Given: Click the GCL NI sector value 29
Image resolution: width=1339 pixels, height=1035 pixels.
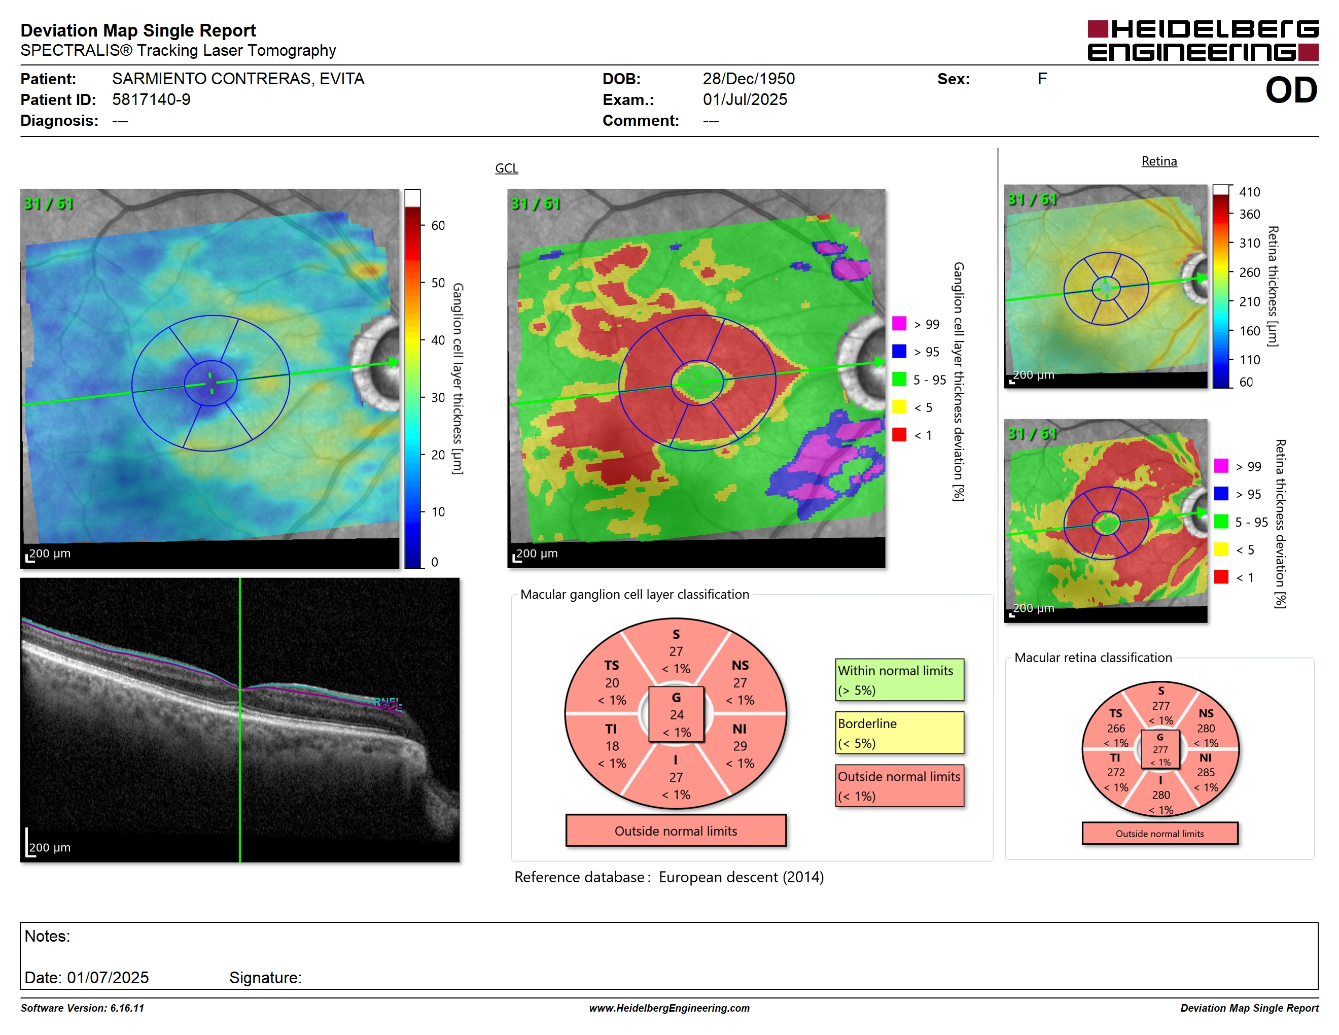Looking at the screenshot, I should (740, 746).
